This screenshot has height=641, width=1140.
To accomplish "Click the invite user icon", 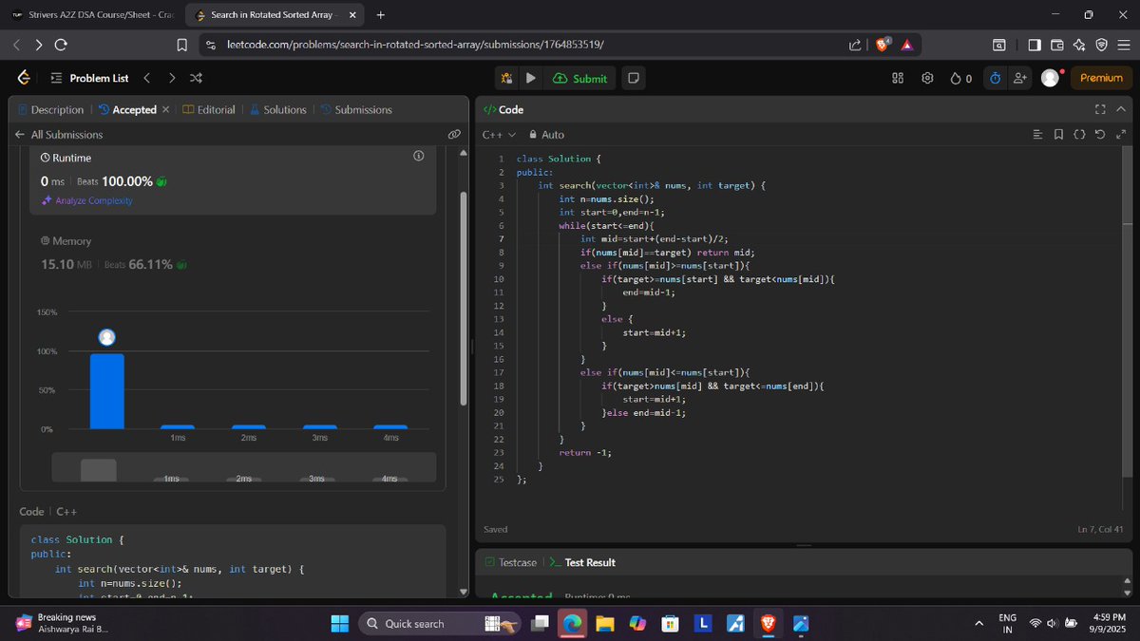I will click(x=1020, y=78).
